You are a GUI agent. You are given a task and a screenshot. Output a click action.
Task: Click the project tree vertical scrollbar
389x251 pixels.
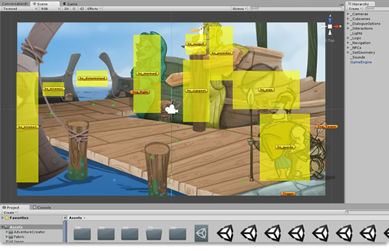pos(65,231)
